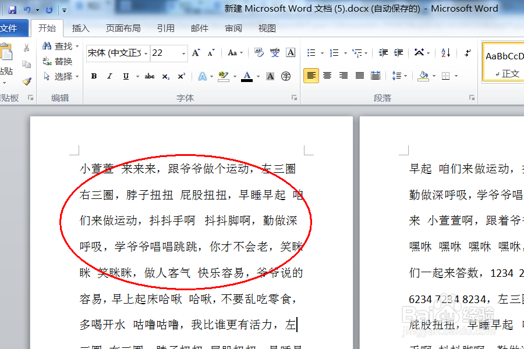The height and width of the screenshot is (349, 524).
Task: Switch to the 视图 tab
Action: point(267,29)
